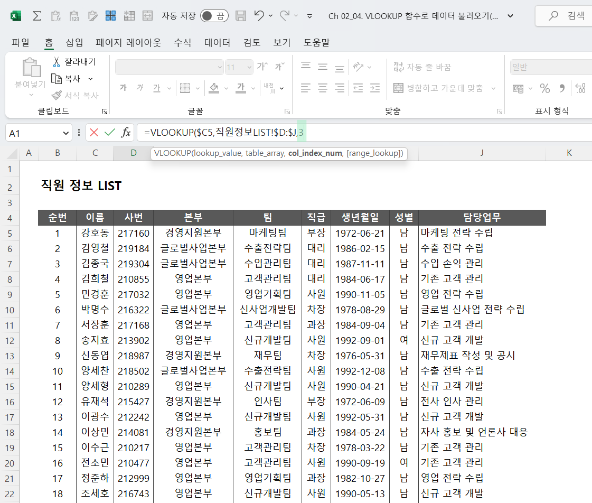Toggle italic 가 formatting
Image resolution: width=592 pixels, height=503 pixels.
[x=140, y=88]
